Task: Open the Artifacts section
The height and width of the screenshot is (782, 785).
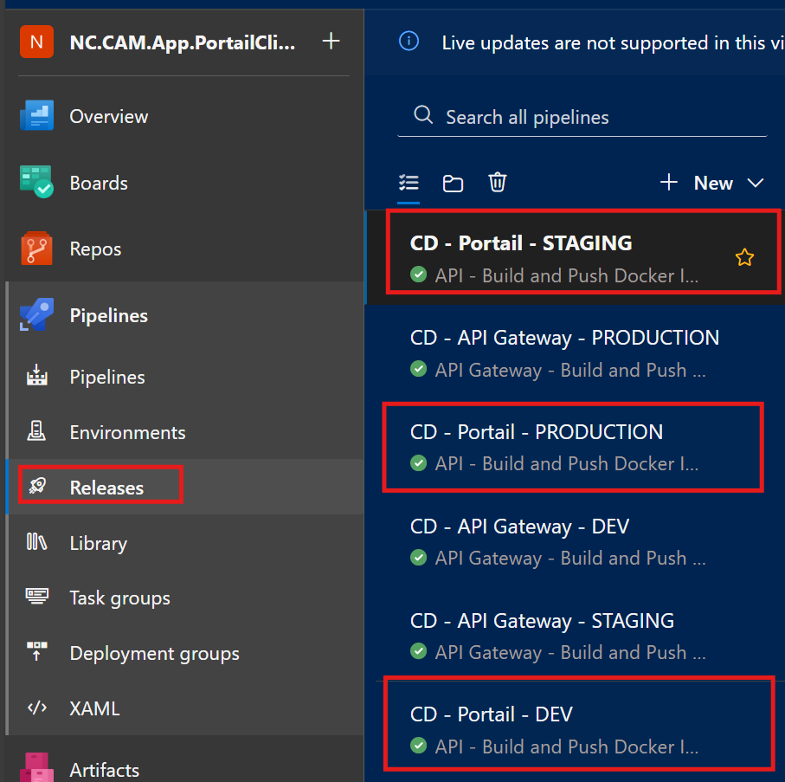Action: (104, 769)
